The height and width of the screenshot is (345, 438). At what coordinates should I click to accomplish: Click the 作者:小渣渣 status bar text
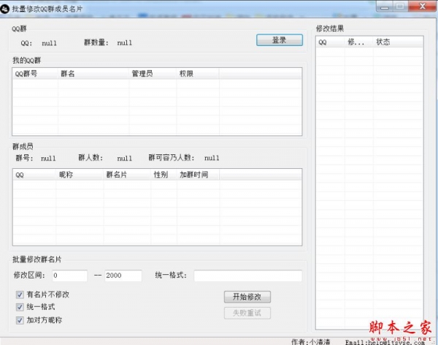click(311, 342)
